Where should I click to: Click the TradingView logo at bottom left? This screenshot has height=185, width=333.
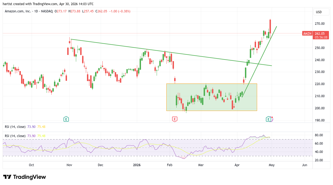coord(25,177)
